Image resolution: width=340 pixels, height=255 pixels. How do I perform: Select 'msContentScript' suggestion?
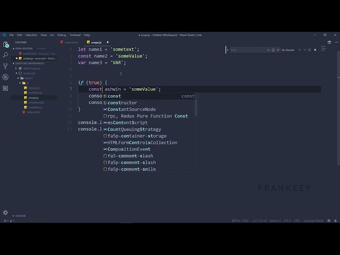pos(149,123)
